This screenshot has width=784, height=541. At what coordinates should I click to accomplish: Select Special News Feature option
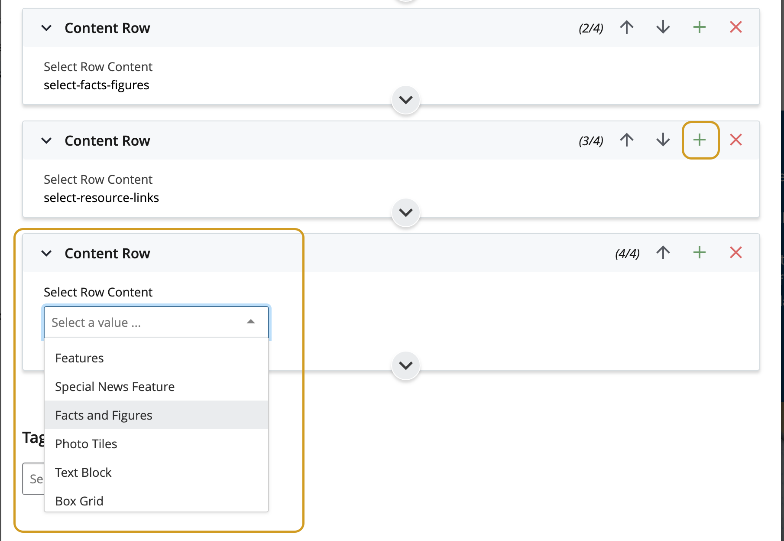click(115, 387)
